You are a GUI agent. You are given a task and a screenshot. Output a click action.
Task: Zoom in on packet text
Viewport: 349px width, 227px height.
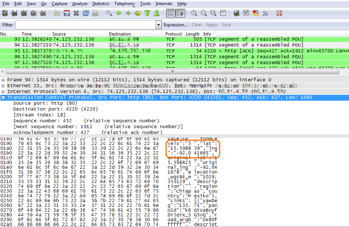194,13
